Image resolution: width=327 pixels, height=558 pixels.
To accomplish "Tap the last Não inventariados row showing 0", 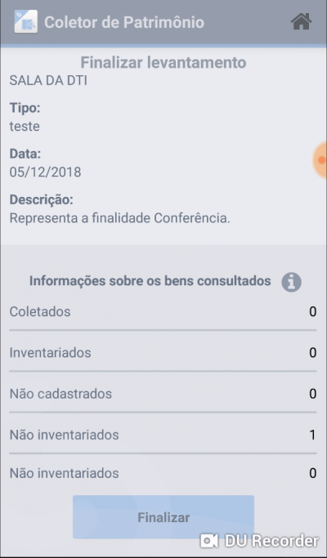I will 163,473.
